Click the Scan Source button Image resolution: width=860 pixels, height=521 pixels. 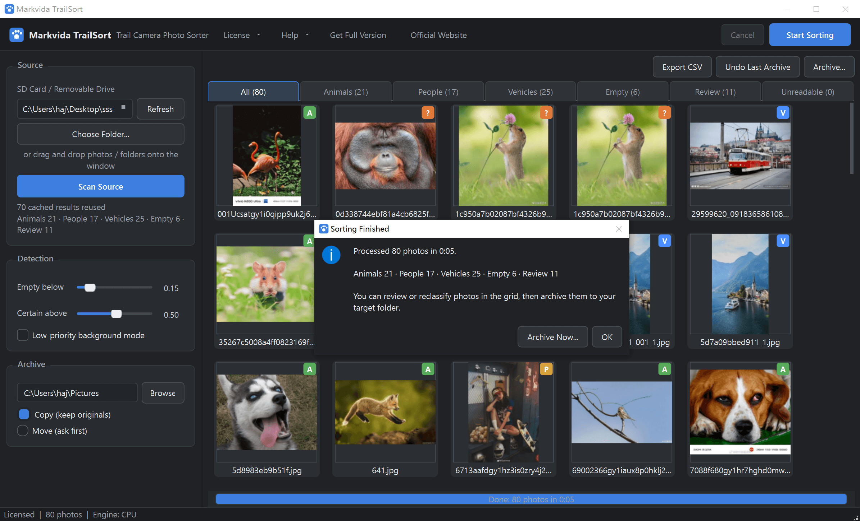[x=100, y=186]
